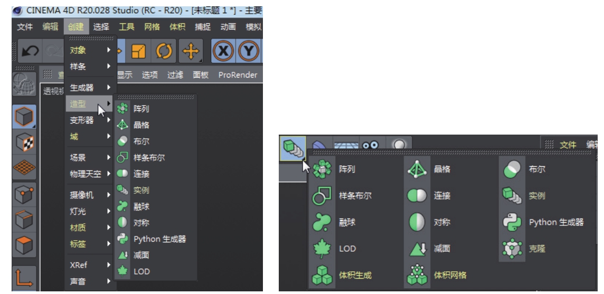Open the ProRender viewport menu

click(238, 75)
